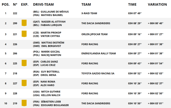Click the yellow EXP. marker for Sébastien Loeb
Image resolution: width=171 pixels, height=108 pixels.
click(x=24, y=103)
